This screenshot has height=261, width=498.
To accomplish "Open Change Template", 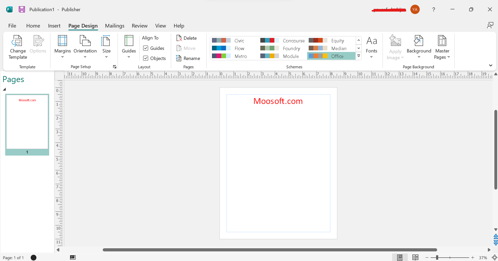I will (x=18, y=47).
